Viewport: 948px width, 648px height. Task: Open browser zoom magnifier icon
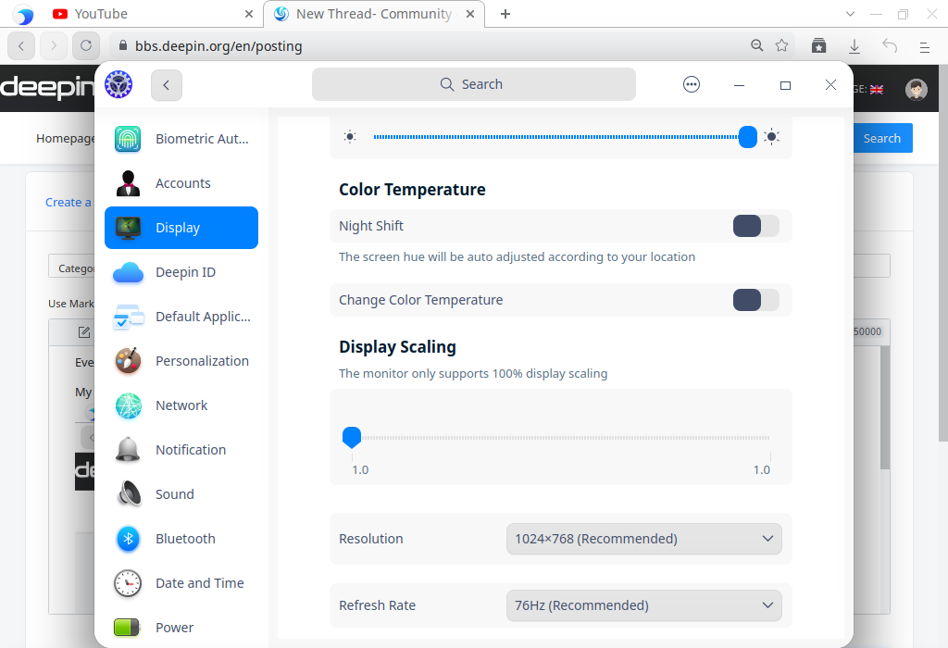click(x=757, y=45)
